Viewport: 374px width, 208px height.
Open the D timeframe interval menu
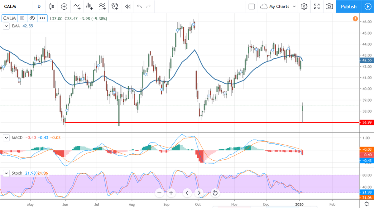coord(39,6)
